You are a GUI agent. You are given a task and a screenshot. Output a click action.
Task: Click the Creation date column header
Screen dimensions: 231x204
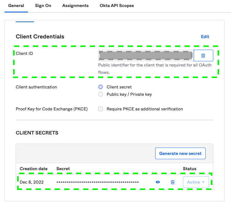pyautogui.click(x=34, y=169)
